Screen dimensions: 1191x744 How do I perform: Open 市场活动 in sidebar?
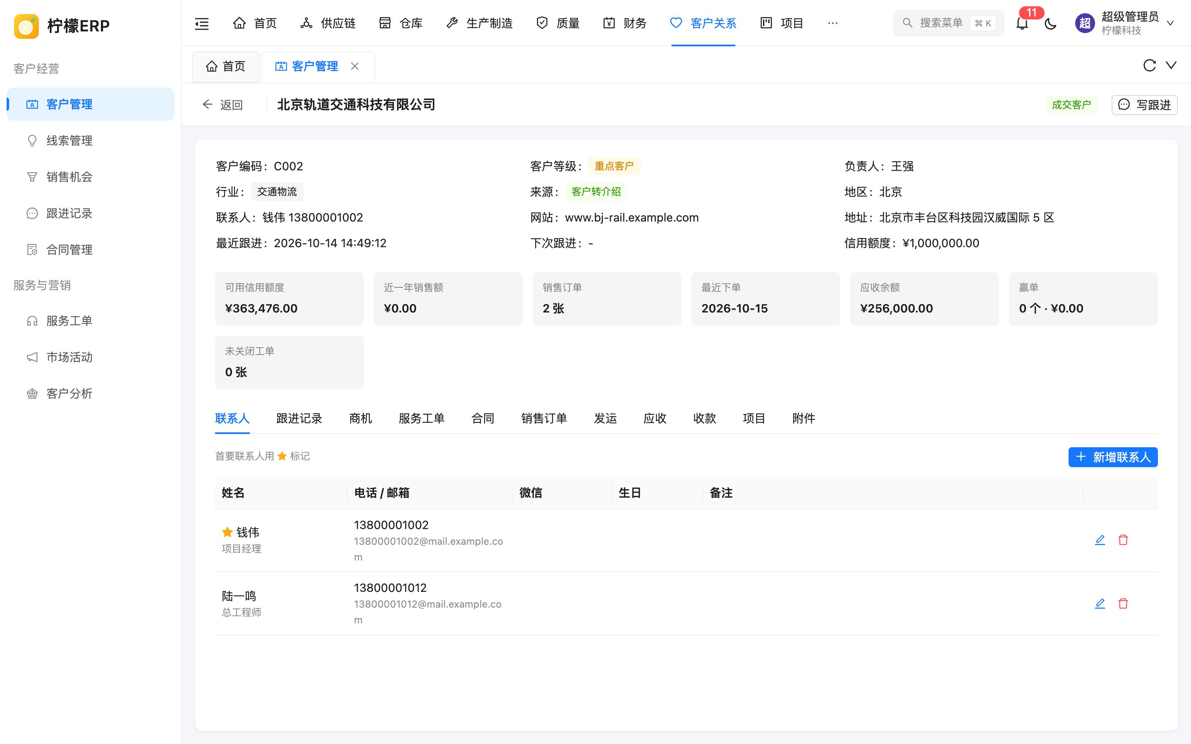91,357
